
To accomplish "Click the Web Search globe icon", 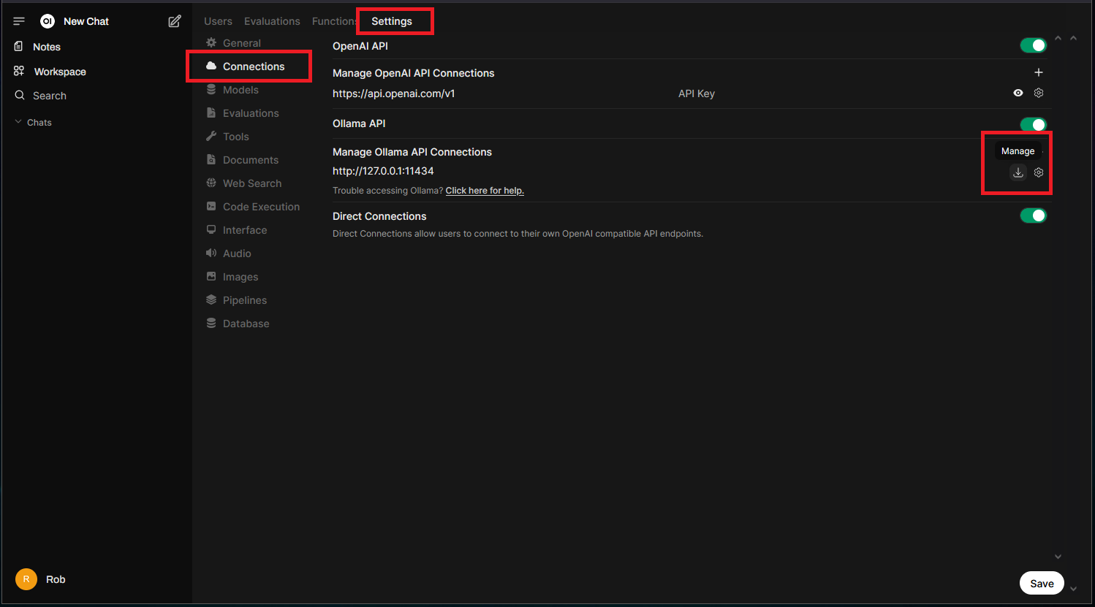I will pos(211,183).
